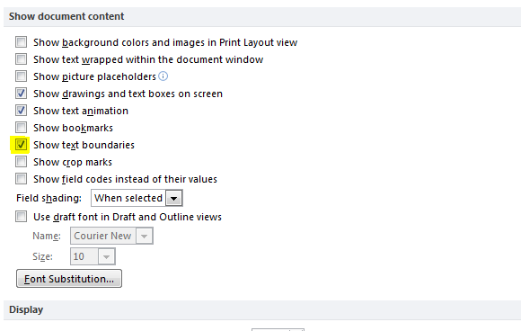
Task: Disable Show text animation checkbox
Action: (21, 110)
